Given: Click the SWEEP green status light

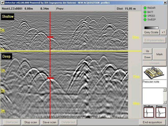Looking at the screenshot, I should click(x=145, y=20).
